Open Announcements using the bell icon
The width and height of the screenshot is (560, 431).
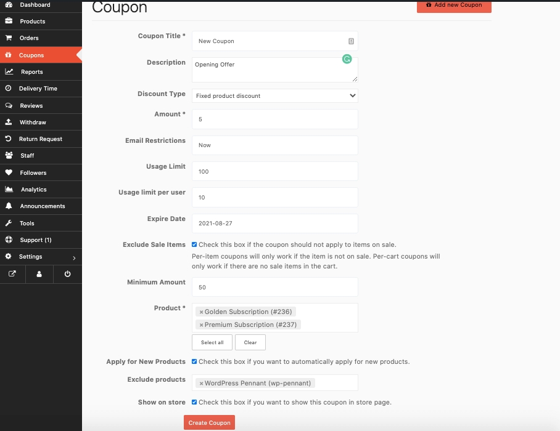click(9, 206)
